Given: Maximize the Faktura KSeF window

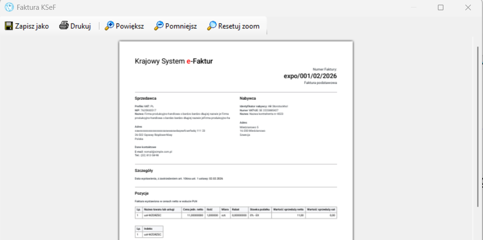Looking at the screenshot, I should pos(441,7).
